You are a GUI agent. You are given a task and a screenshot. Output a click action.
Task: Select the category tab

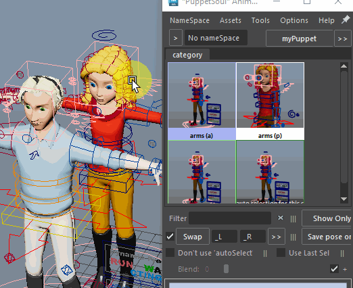[x=187, y=55]
